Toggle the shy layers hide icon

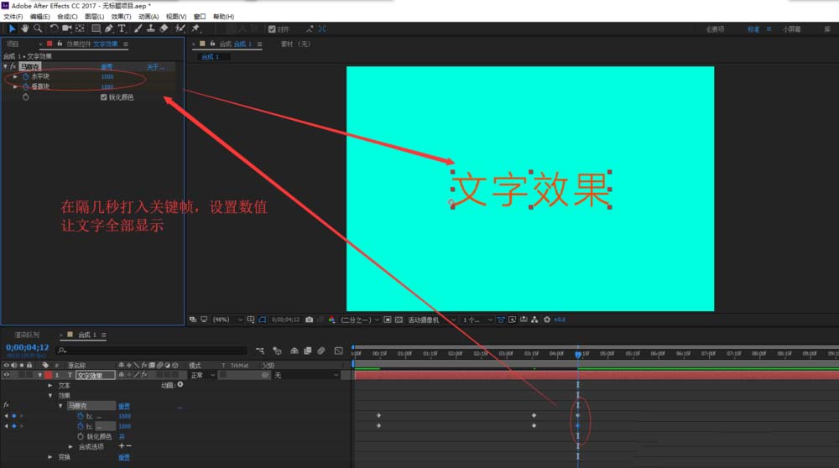click(x=294, y=351)
